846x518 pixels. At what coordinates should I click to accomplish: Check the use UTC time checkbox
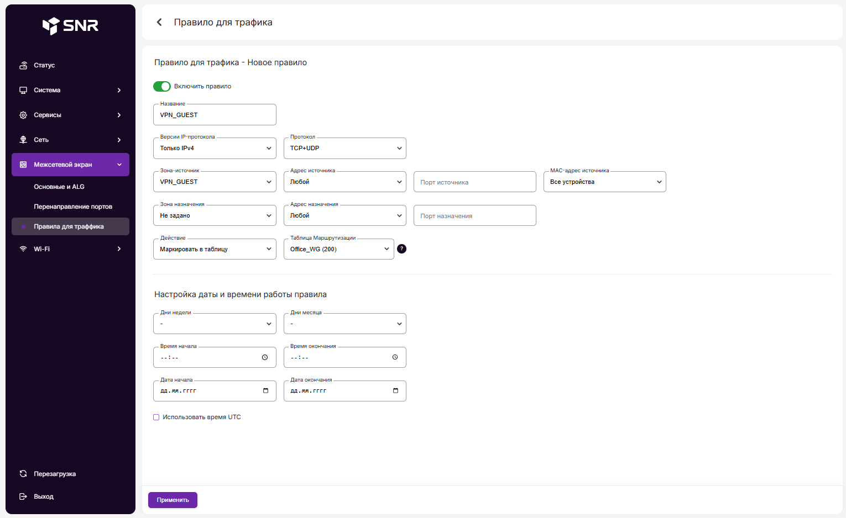pyautogui.click(x=156, y=417)
